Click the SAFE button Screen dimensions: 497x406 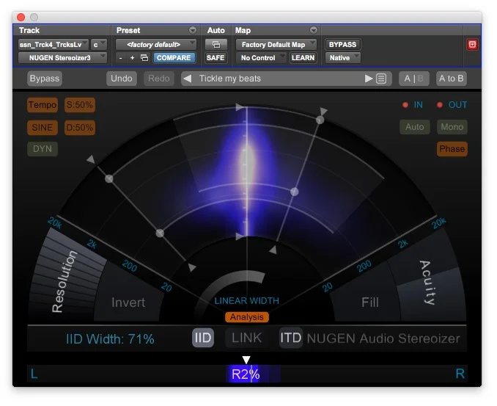216,58
